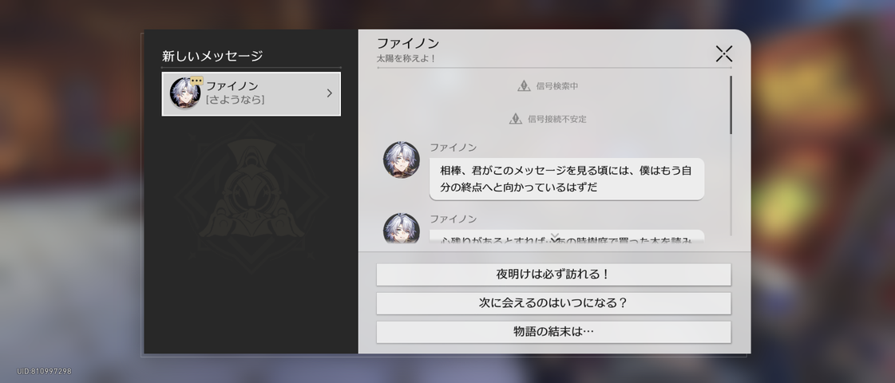Click 信号検索中 status text
895x383 pixels.
(x=556, y=86)
